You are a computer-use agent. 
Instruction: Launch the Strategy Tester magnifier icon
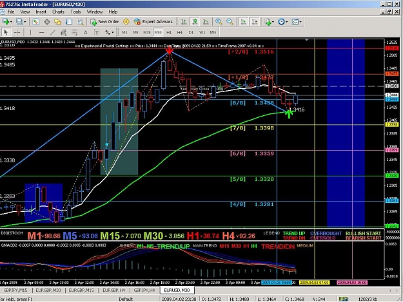(80, 22)
